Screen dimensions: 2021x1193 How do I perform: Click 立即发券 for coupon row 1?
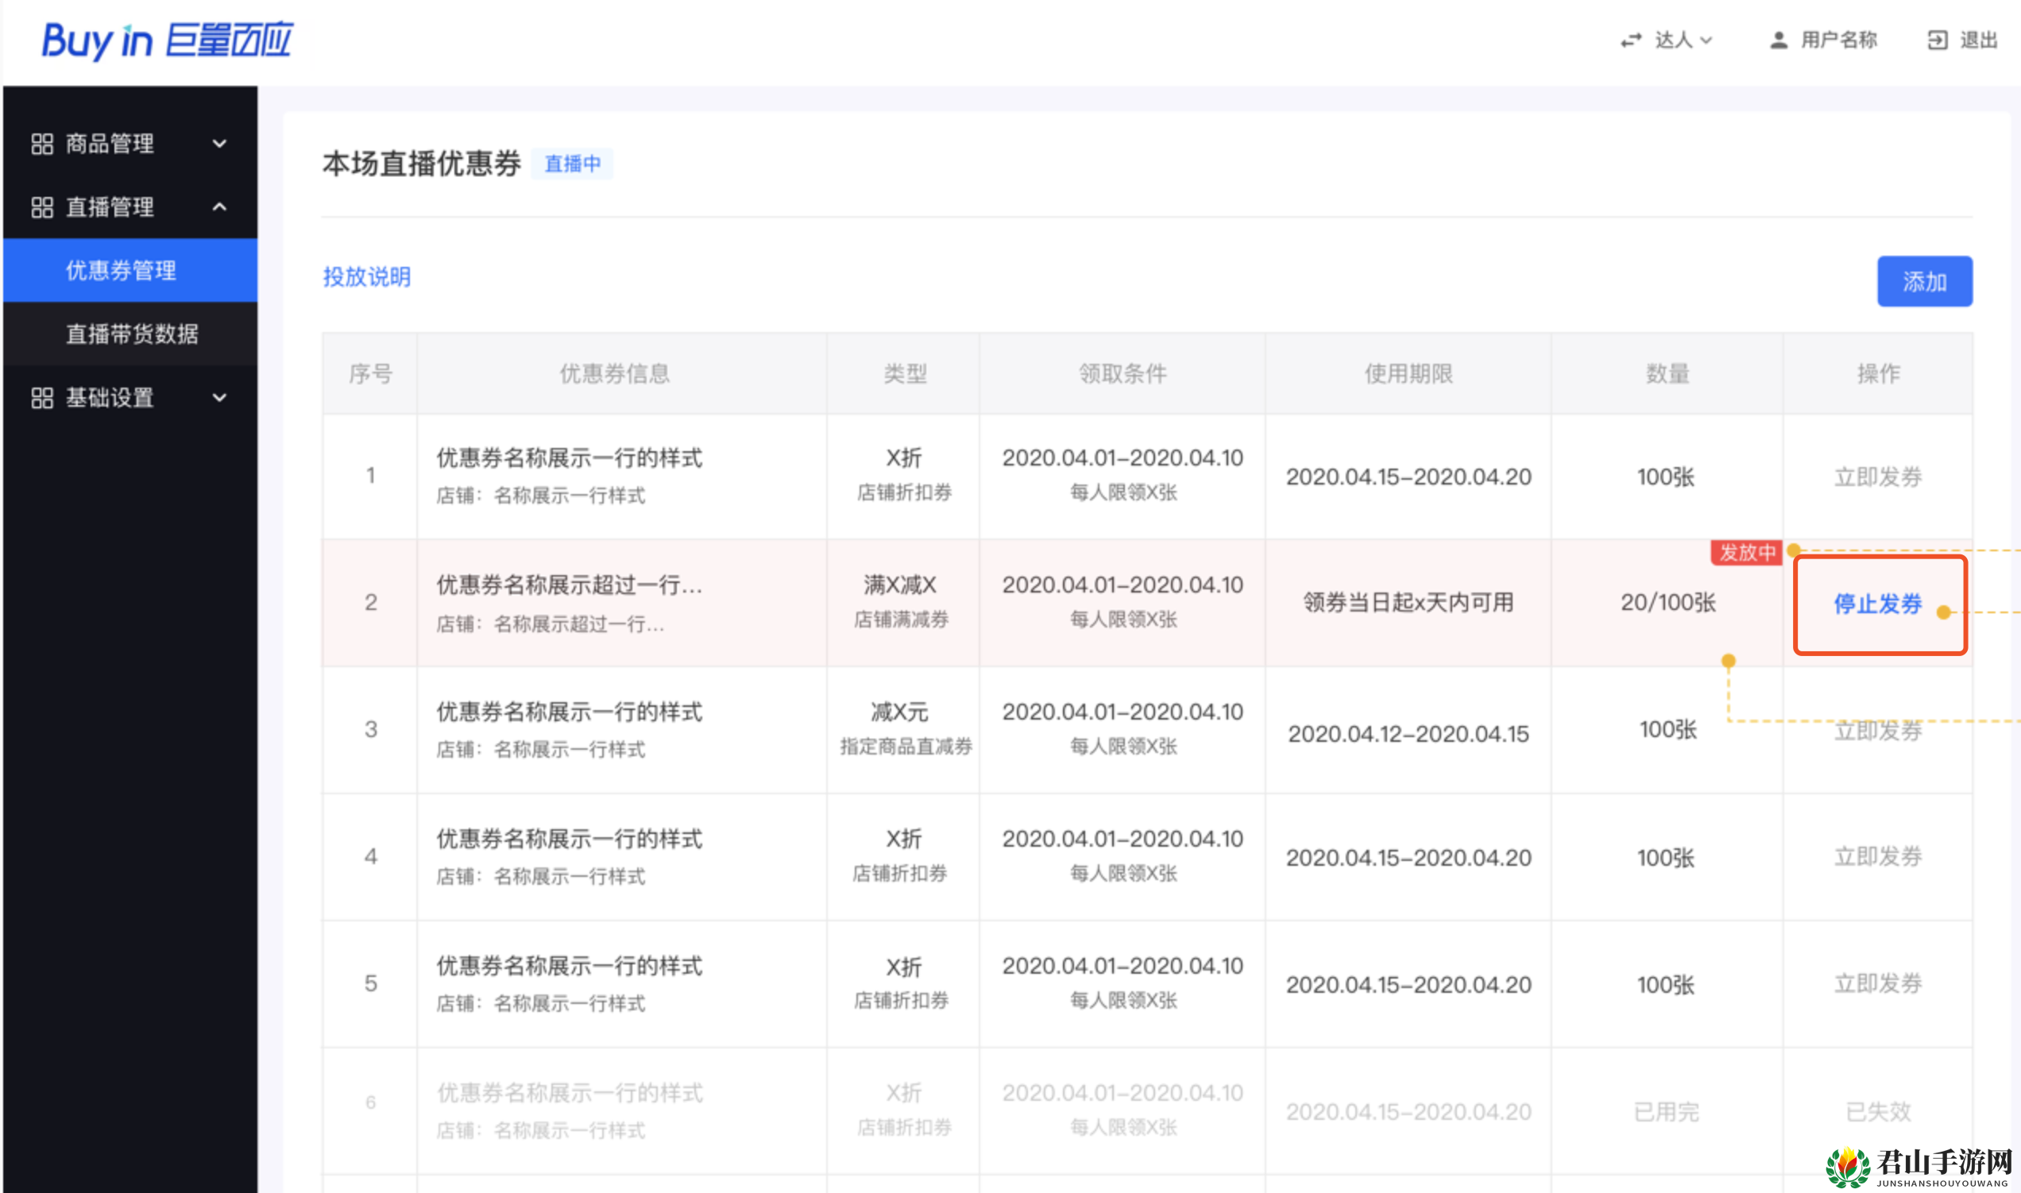(1878, 477)
